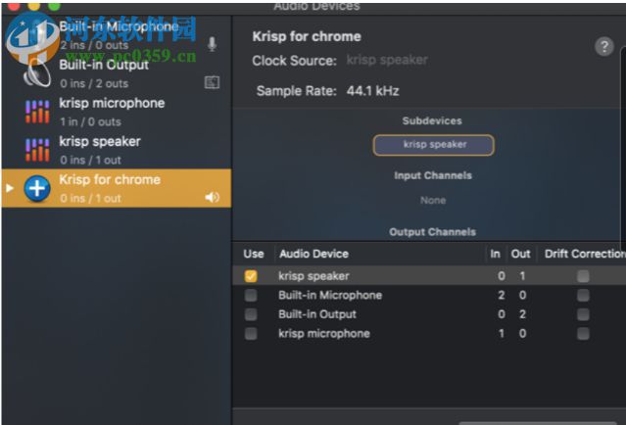The width and height of the screenshot is (626, 425).
Task: Click the sound output speaker icon on Krisp for chrome
Action: coord(212,197)
